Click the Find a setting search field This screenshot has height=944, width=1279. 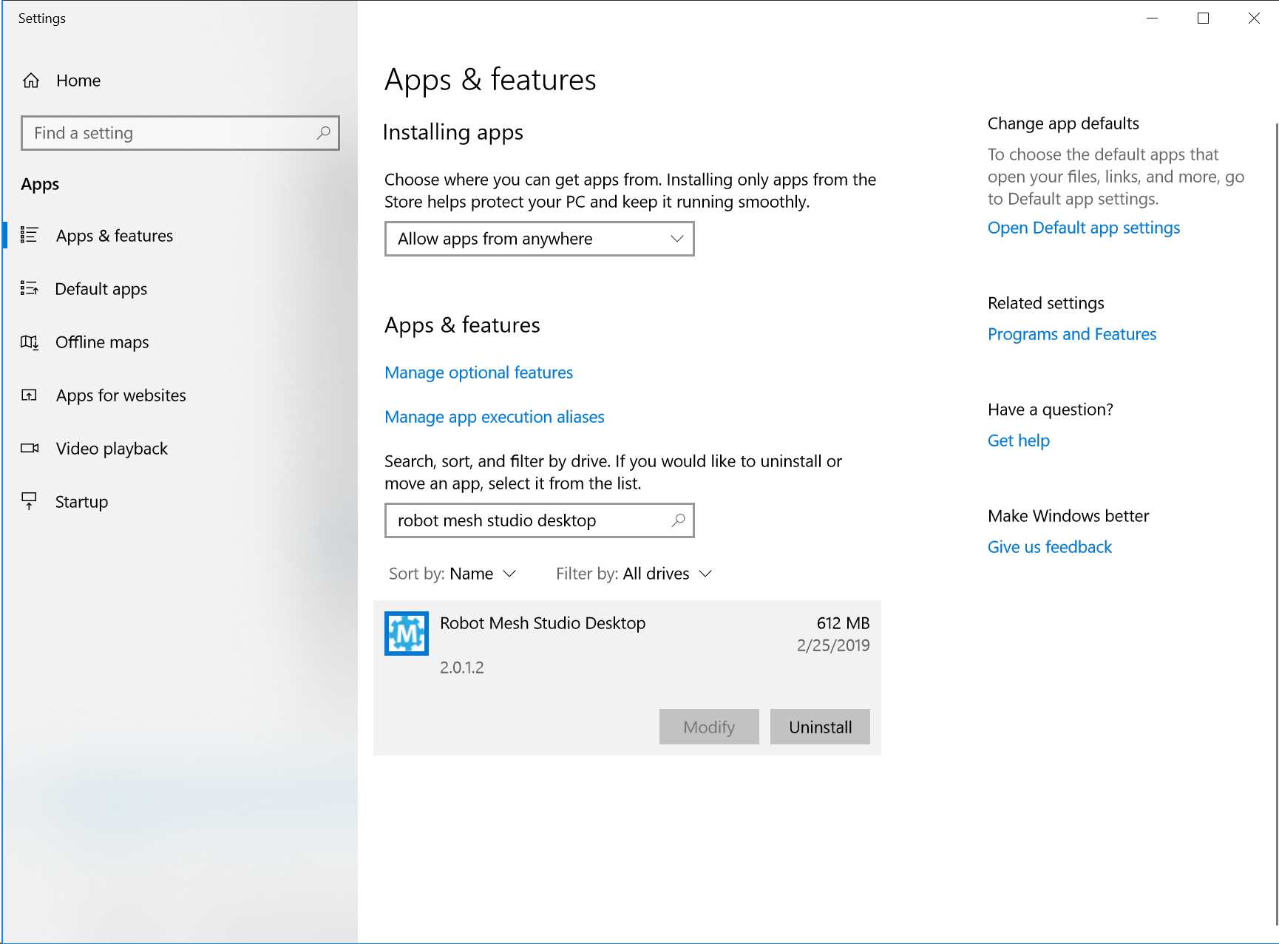click(180, 133)
